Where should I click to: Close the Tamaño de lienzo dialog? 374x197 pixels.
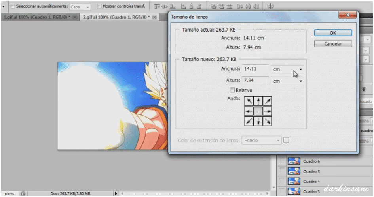[347, 15]
